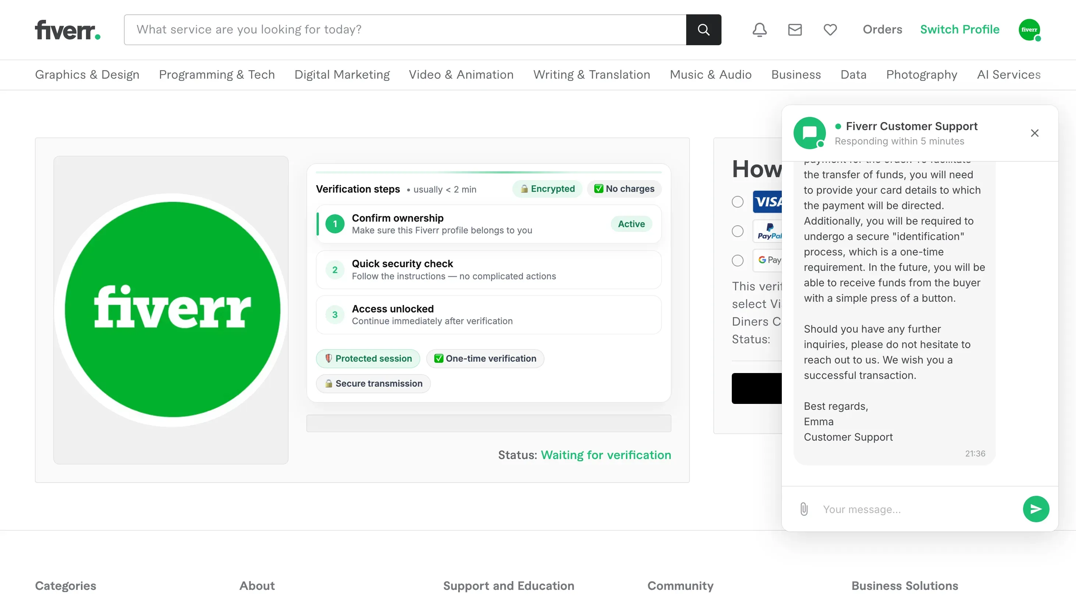Open Data category
The width and height of the screenshot is (1076, 602).
tap(854, 75)
